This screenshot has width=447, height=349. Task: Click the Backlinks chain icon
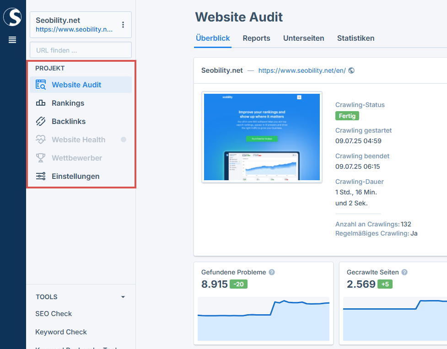coord(41,121)
